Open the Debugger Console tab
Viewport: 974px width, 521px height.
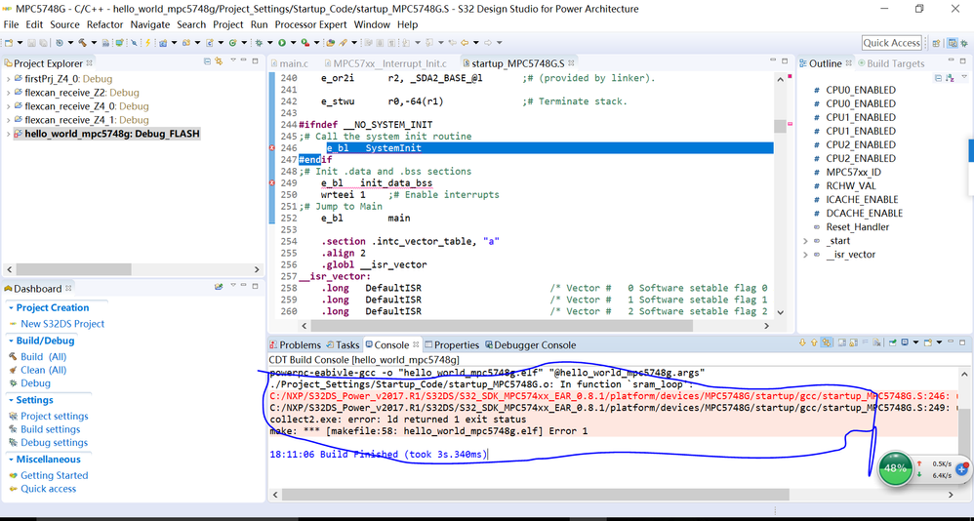point(531,344)
